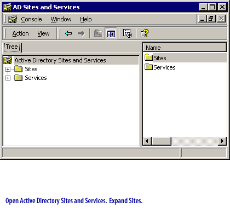Screen dimensions: 230x219
Task: Click the Up one level folder icon
Action: point(98,33)
